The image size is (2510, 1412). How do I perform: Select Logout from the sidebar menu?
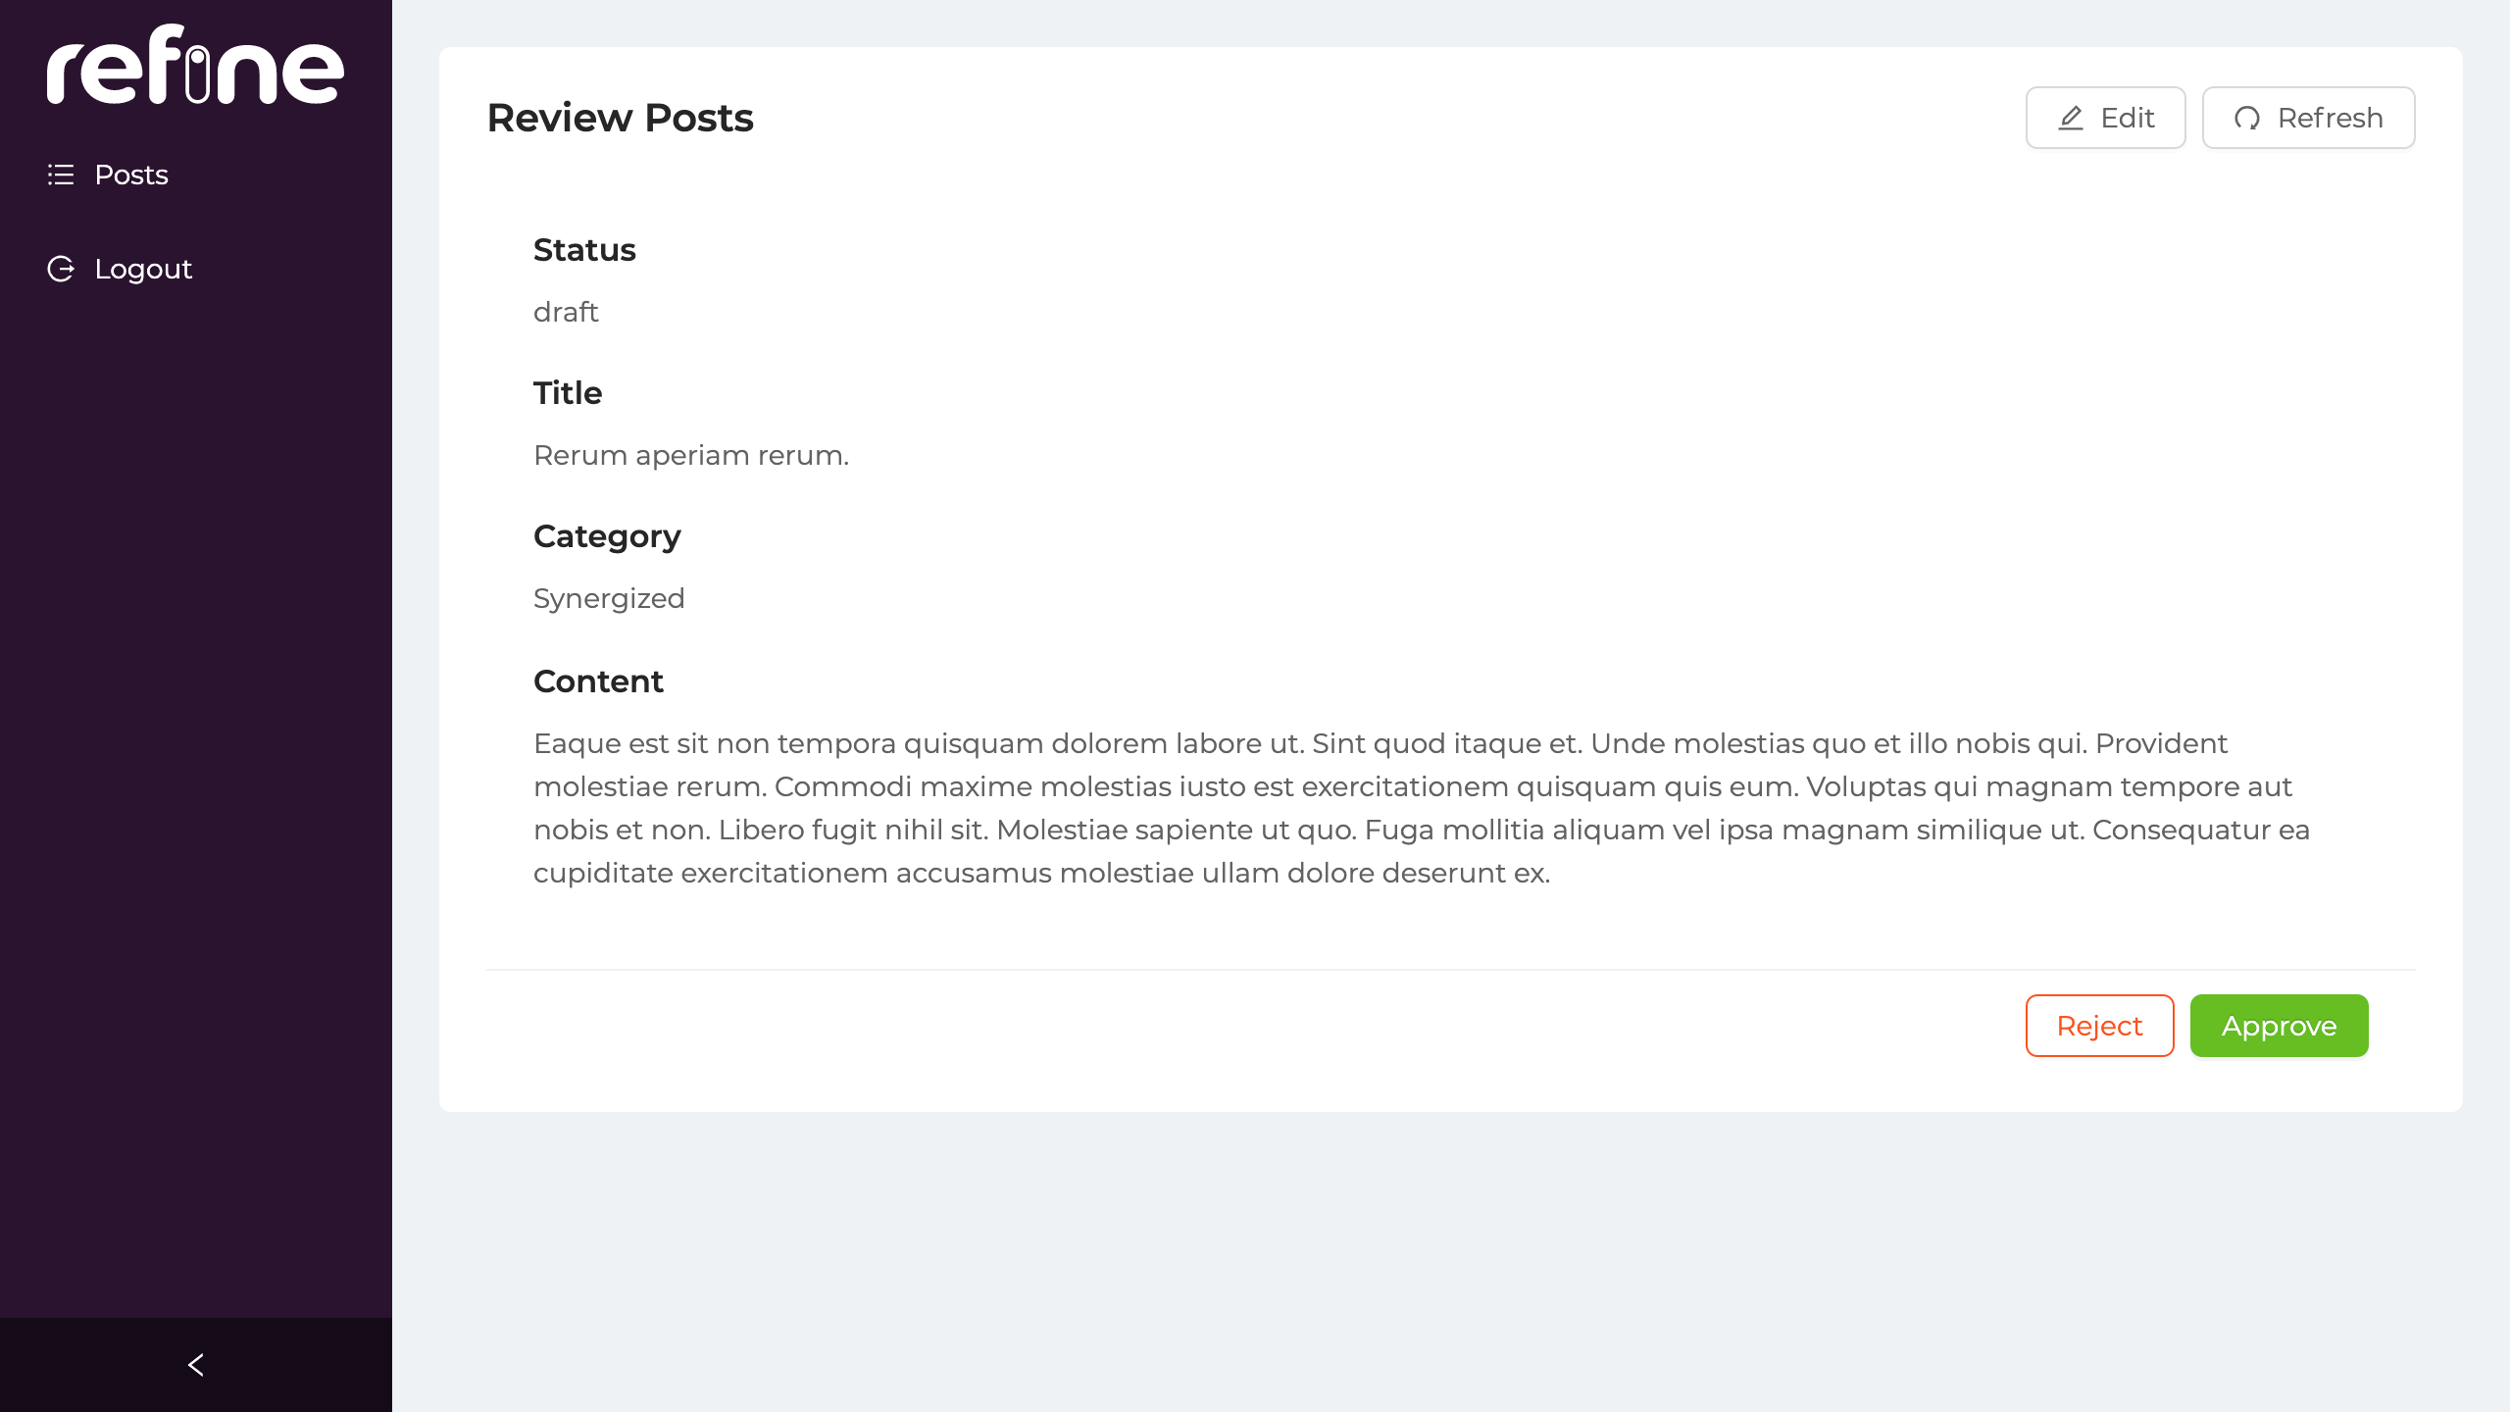142,268
